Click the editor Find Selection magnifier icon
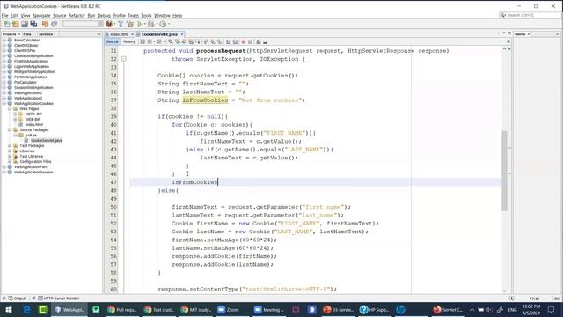This screenshot has height=317, width=563. (171, 41)
